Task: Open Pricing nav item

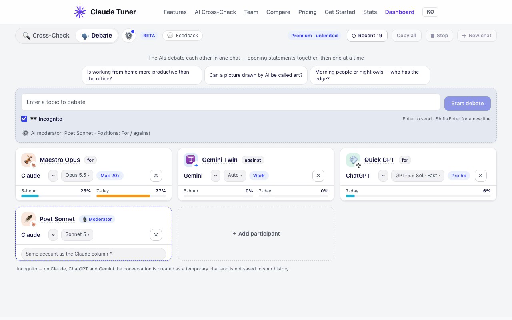Action: click(x=308, y=12)
